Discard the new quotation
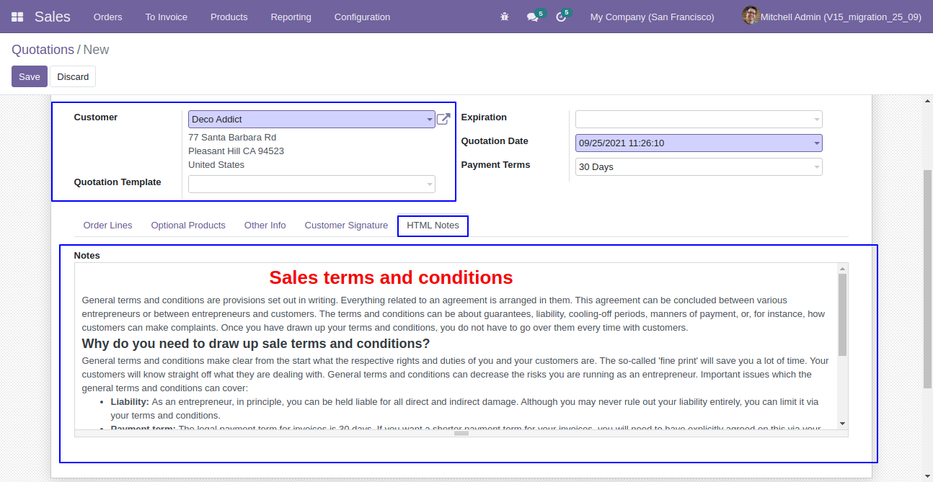Image resolution: width=933 pixels, height=482 pixels. click(73, 76)
